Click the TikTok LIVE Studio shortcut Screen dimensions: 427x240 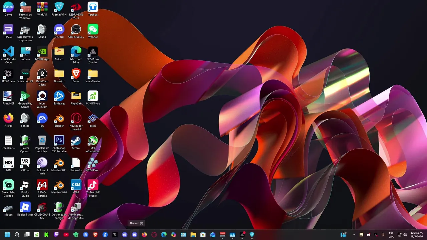click(93, 188)
